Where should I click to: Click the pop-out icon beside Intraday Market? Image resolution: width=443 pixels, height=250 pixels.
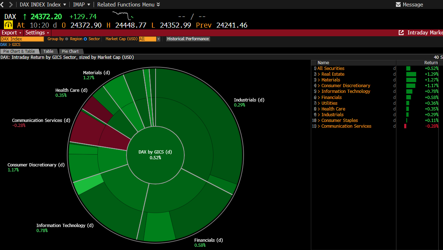click(x=401, y=33)
